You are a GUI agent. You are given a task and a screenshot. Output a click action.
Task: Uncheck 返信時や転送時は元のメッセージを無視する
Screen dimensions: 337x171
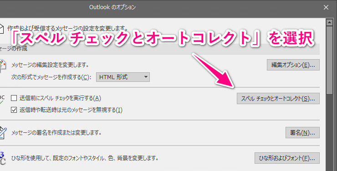[14, 110]
